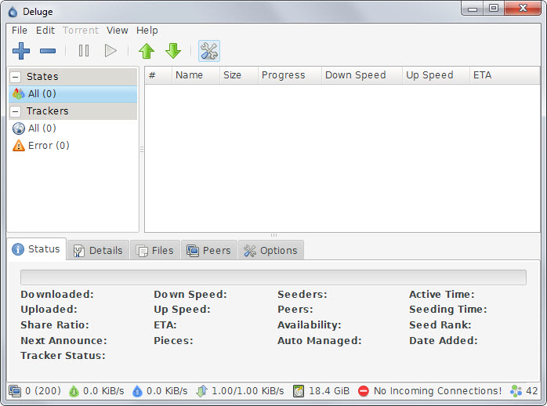The height and width of the screenshot is (406, 547).
Task: Sort by the Down Speed column
Action: click(362, 75)
